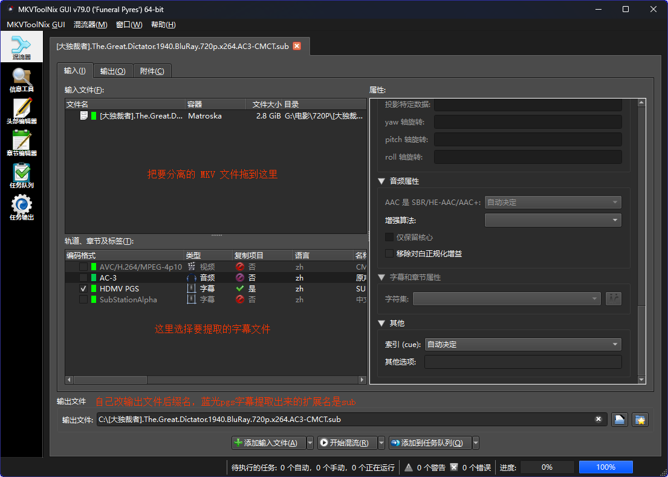The height and width of the screenshot is (477, 668).
Task: Collapse the 字幕和章节属性 section
Action: (381, 277)
